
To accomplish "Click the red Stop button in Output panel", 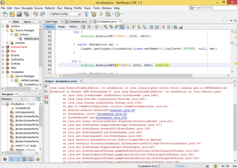I will click(46, 97).
